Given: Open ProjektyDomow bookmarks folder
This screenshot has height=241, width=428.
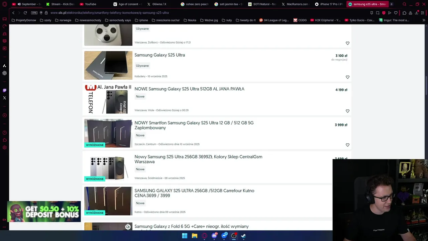Looking at the screenshot, I should click(x=24, y=20).
